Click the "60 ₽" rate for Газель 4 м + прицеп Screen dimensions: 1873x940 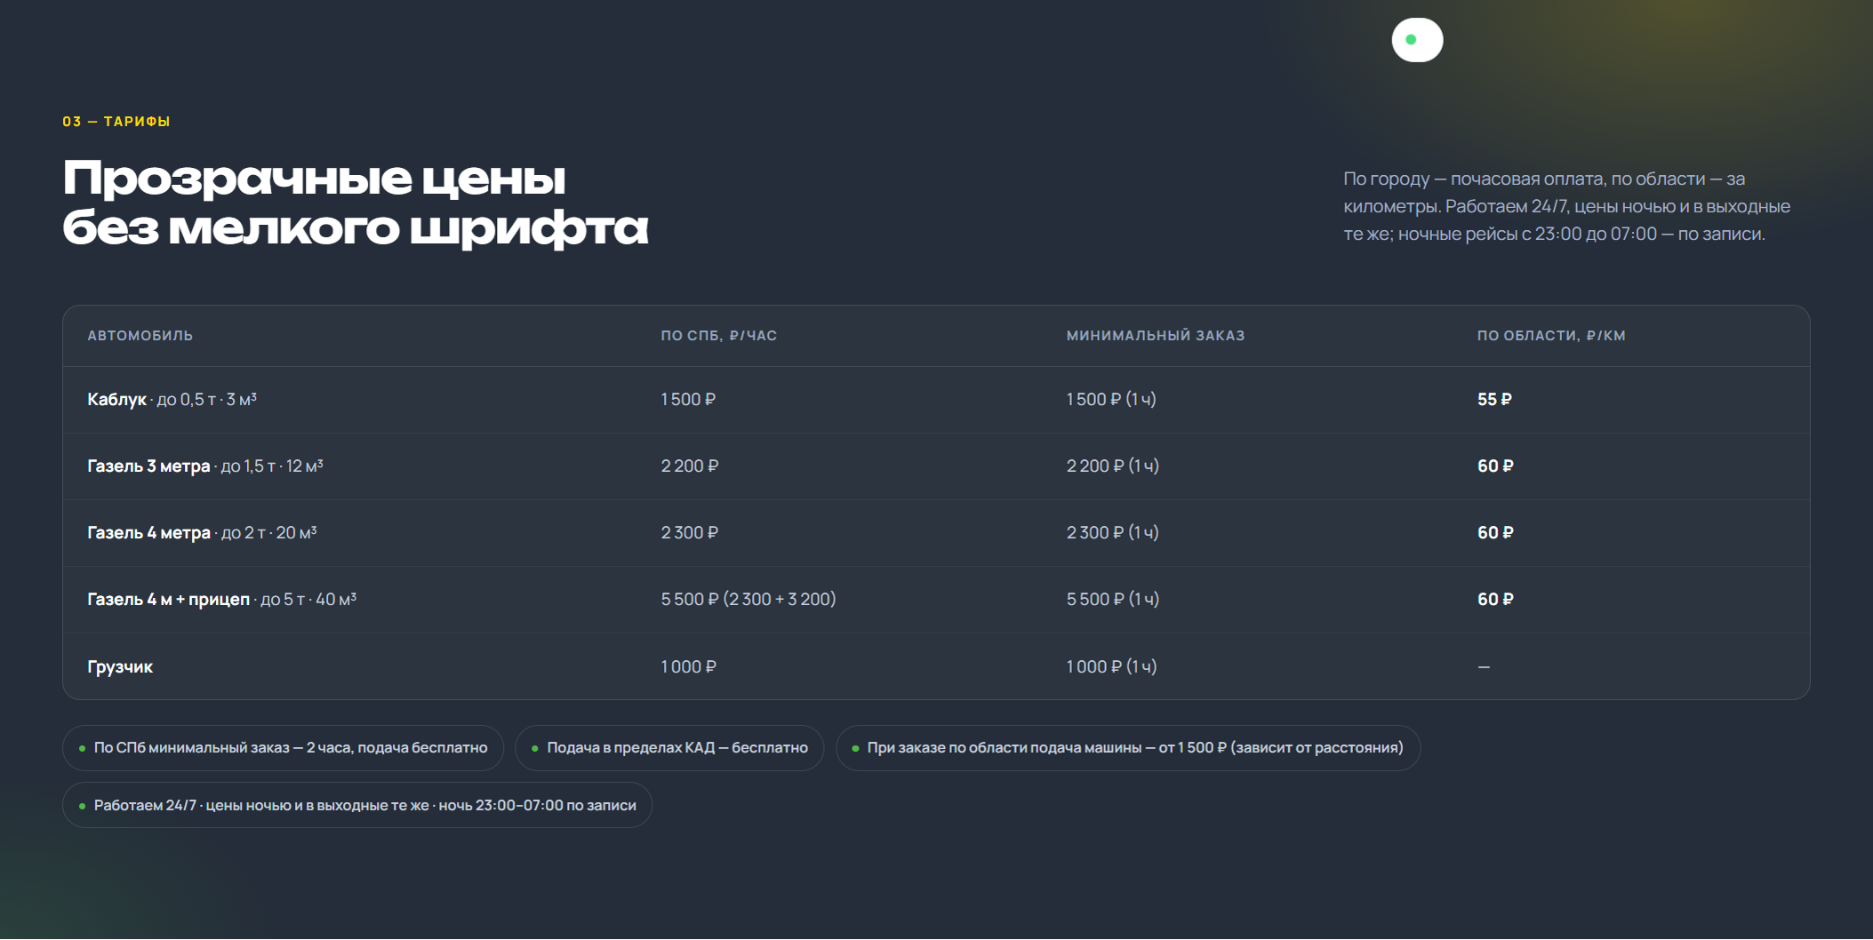click(x=1495, y=600)
